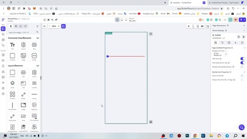Enable Show on Nav Bar switch
The width and height of the screenshot is (247, 139).
tap(243, 76)
